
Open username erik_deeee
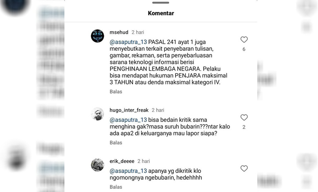pyautogui.click(x=122, y=161)
